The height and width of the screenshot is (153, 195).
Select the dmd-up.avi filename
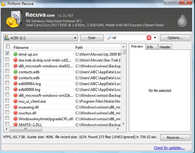click(x=28, y=54)
